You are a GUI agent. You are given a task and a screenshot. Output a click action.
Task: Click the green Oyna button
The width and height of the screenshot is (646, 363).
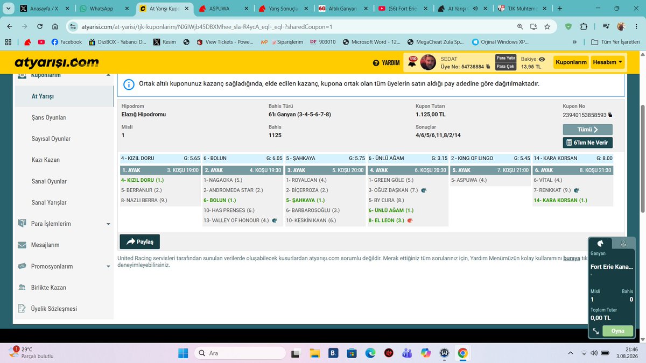617,331
